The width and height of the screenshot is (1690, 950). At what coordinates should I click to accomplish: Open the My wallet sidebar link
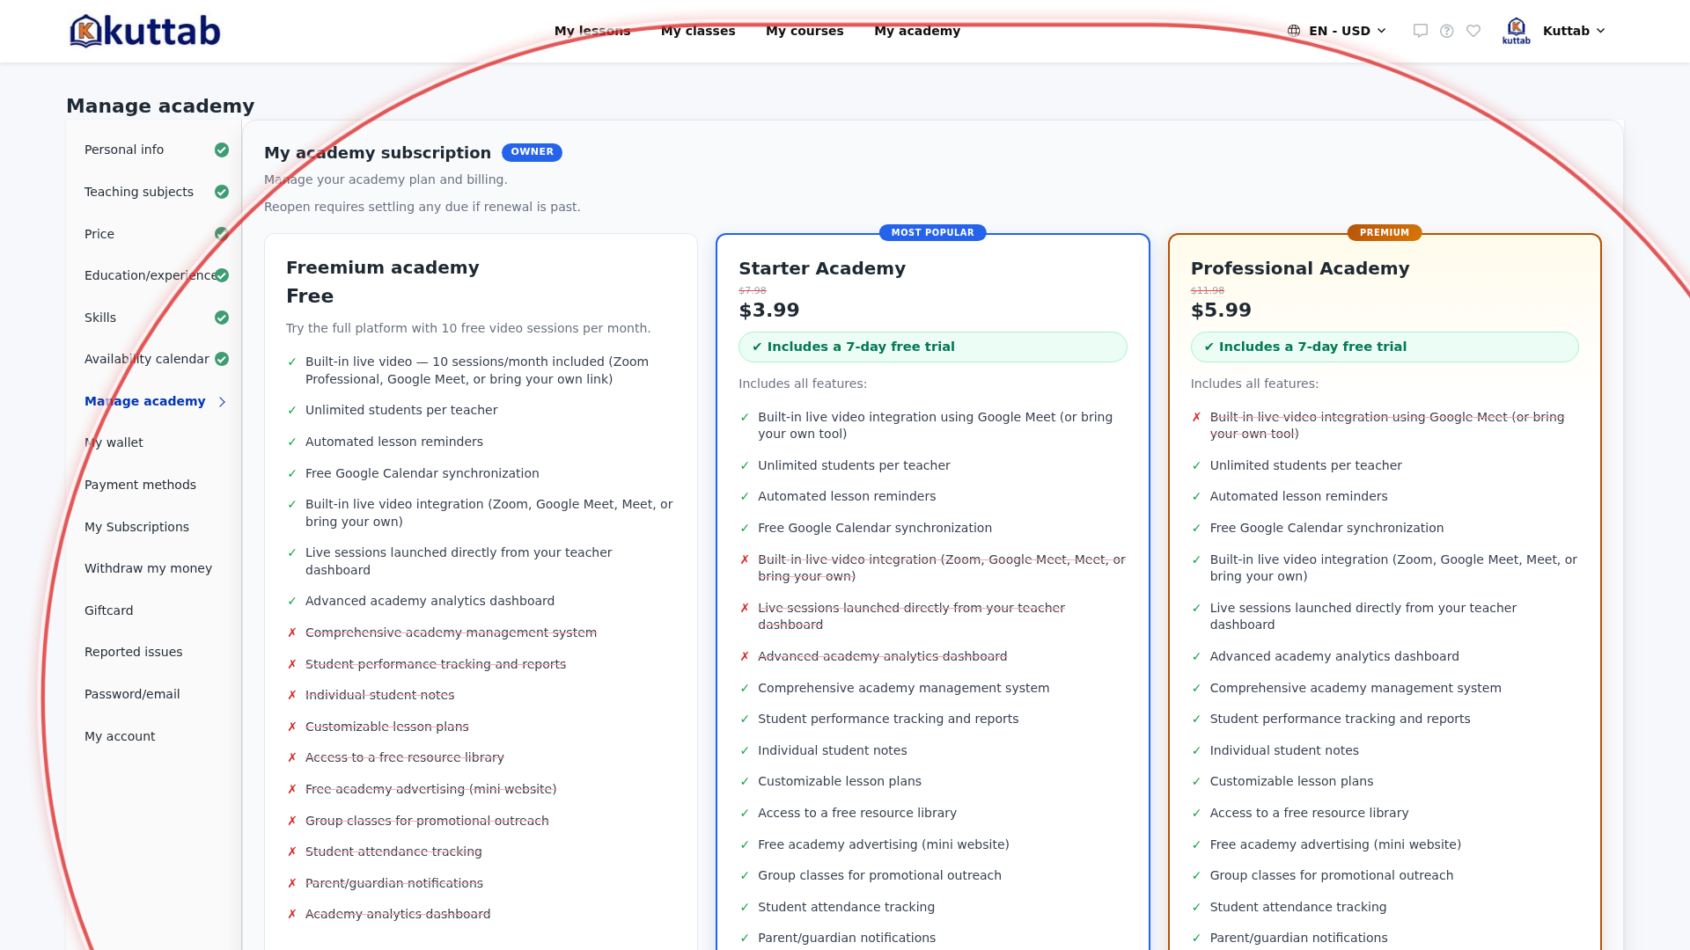click(x=114, y=442)
